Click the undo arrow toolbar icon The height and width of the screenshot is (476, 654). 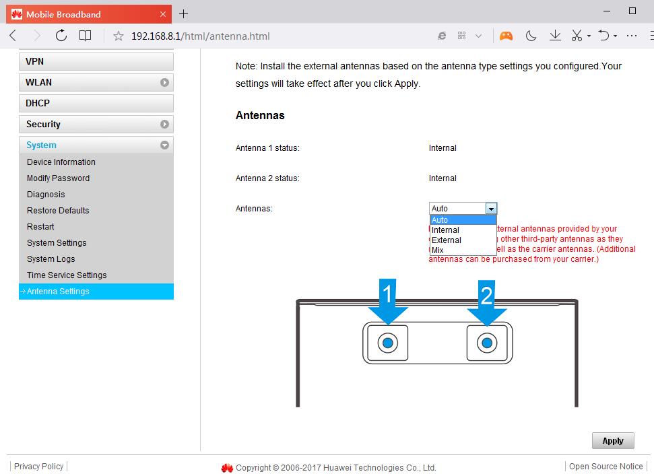pos(604,36)
